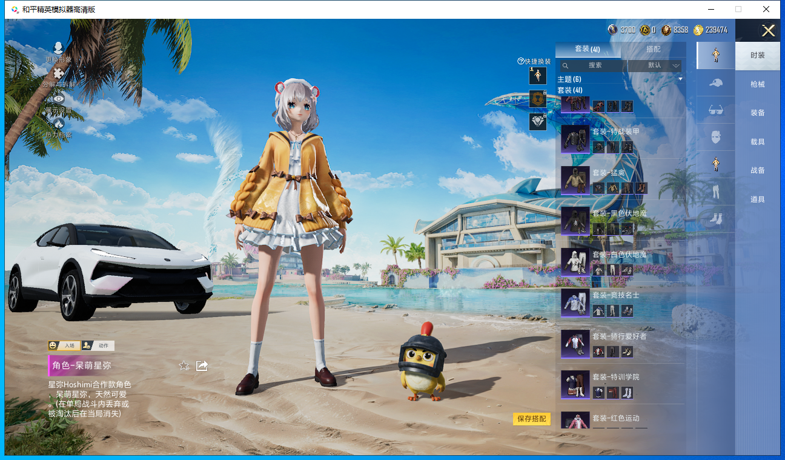Open the 道具 items menu

[x=758, y=199]
